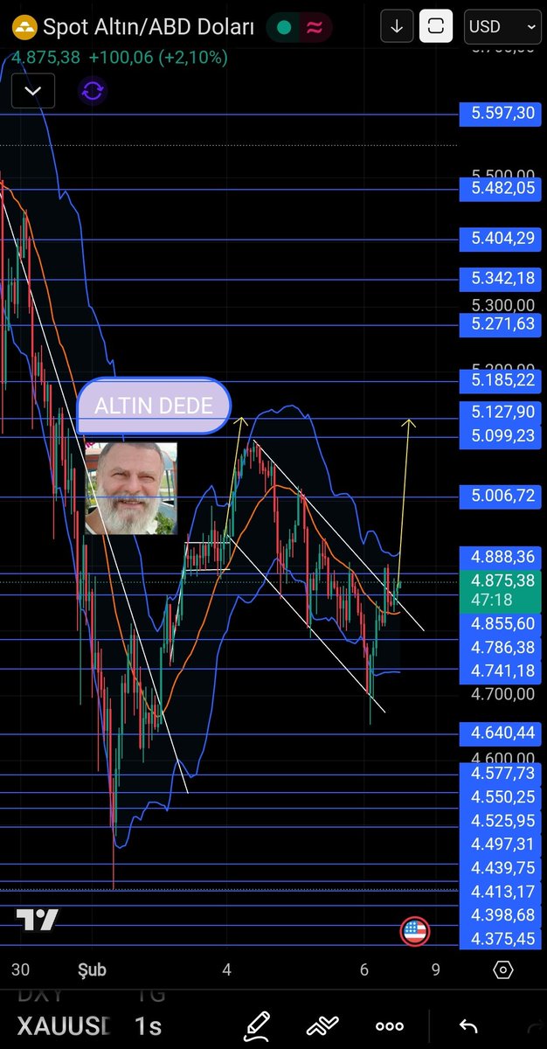Select the 5.271,63 price level label
547x1049 pixels.
point(502,324)
